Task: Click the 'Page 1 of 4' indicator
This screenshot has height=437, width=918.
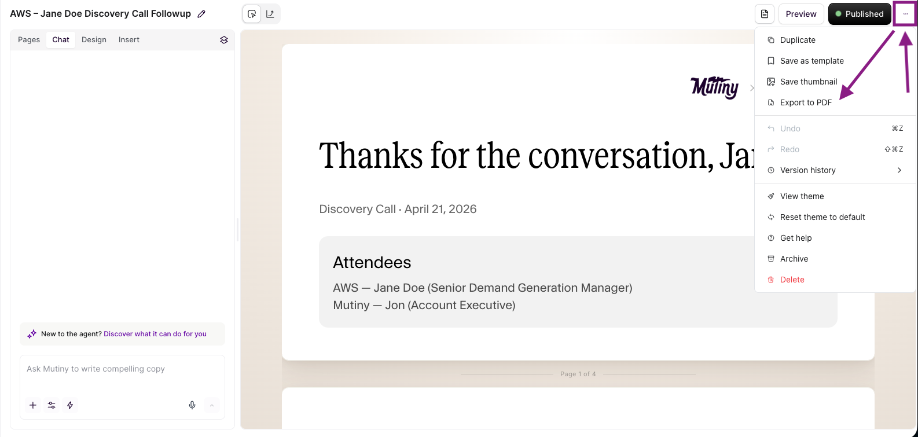Action: tap(578, 374)
